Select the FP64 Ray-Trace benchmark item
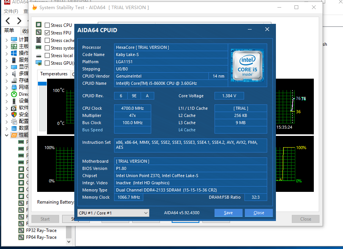The width and height of the screenshot is (343, 249). coord(41,237)
